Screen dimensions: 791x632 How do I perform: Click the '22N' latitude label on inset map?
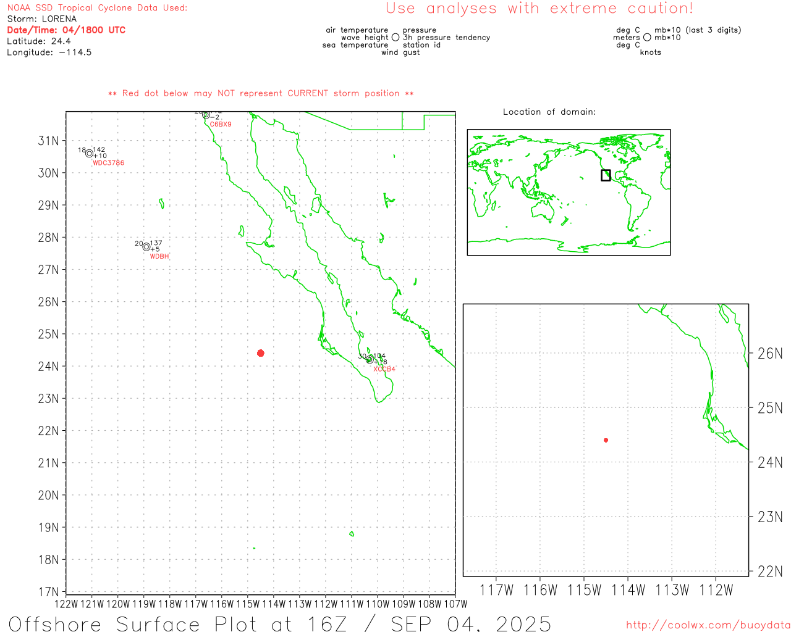(770, 572)
